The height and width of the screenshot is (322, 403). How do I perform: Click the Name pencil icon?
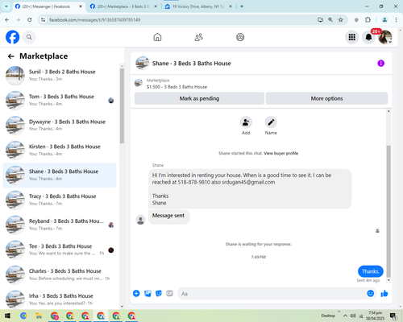(271, 122)
